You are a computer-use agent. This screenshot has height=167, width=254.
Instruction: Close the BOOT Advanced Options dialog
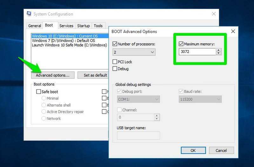(233, 31)
